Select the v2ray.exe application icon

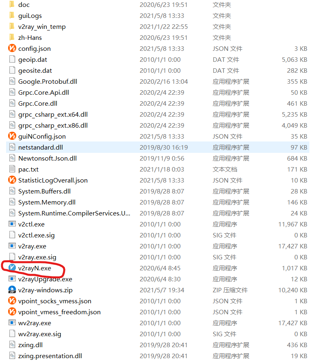coord(12,246)
